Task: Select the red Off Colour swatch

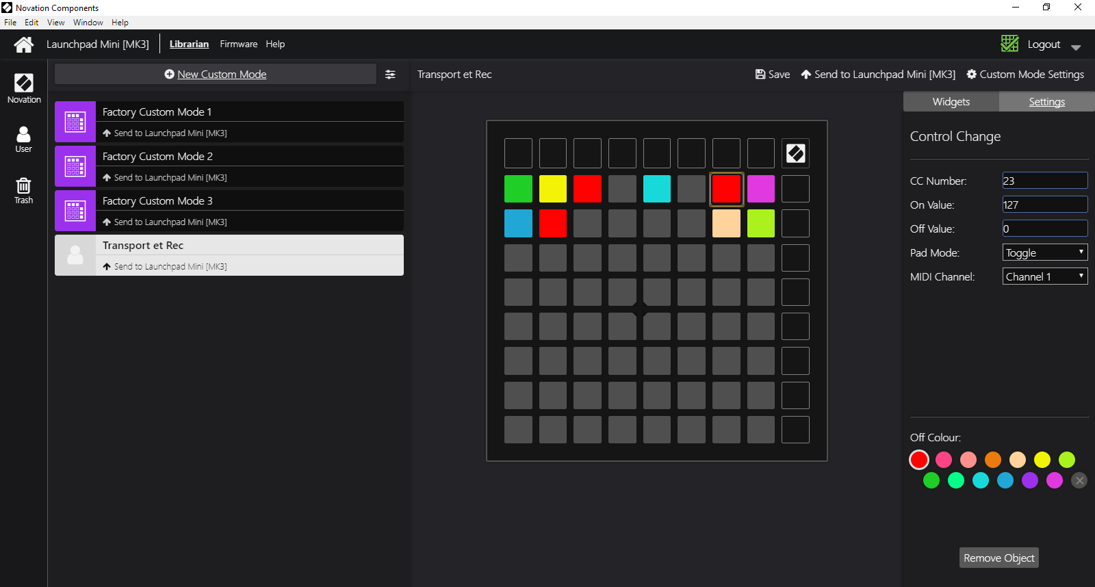Action: [919, 460]
